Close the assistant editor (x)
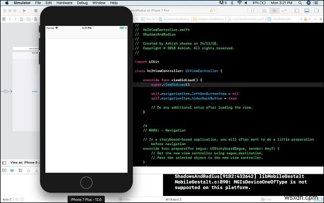 coord(321,19)
